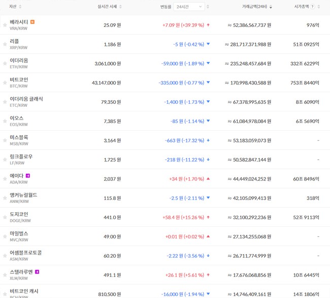Click star icon beside 스텔라루멘
Image resolution: width=330 pixels, height=298 pixels.
click(x=5, y=275)
